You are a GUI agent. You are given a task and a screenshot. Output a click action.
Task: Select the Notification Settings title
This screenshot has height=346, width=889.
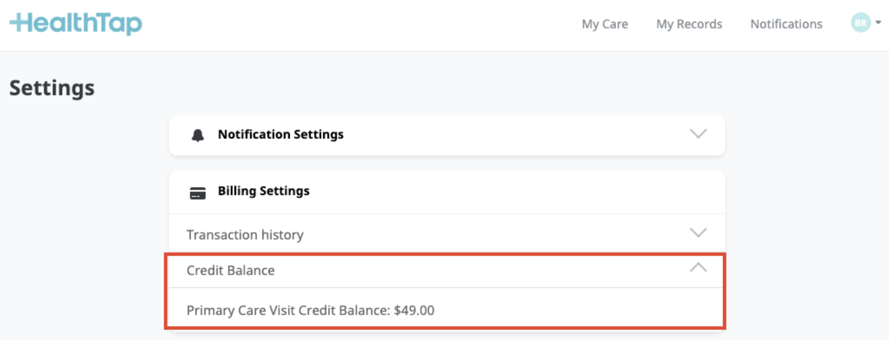tap(280, 135)
